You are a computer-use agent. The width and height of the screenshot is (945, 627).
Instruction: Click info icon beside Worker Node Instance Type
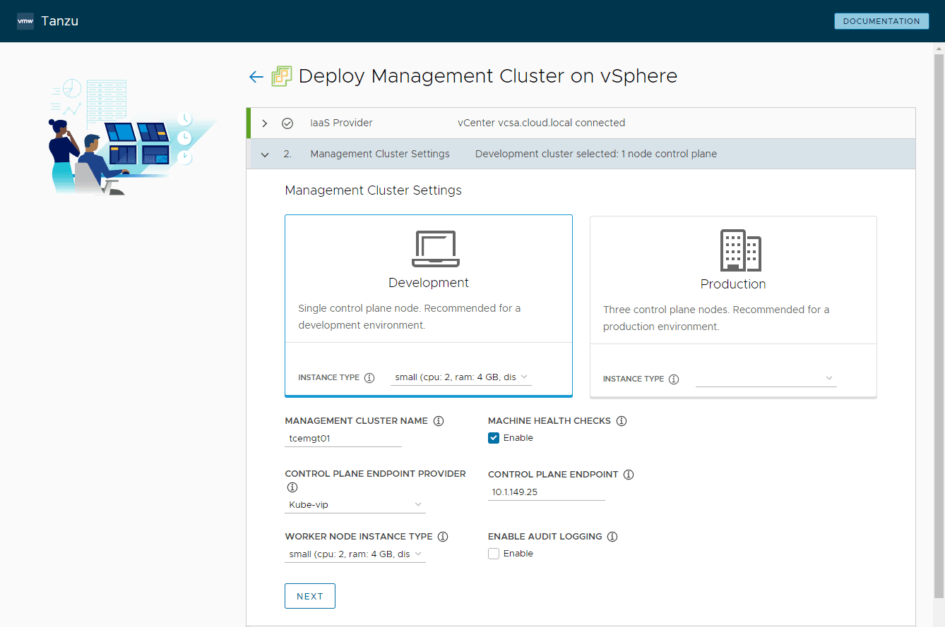coord(443,537)
